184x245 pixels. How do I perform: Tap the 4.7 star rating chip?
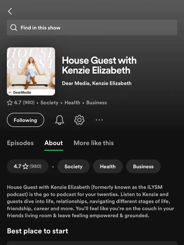(x=28, y=166)
